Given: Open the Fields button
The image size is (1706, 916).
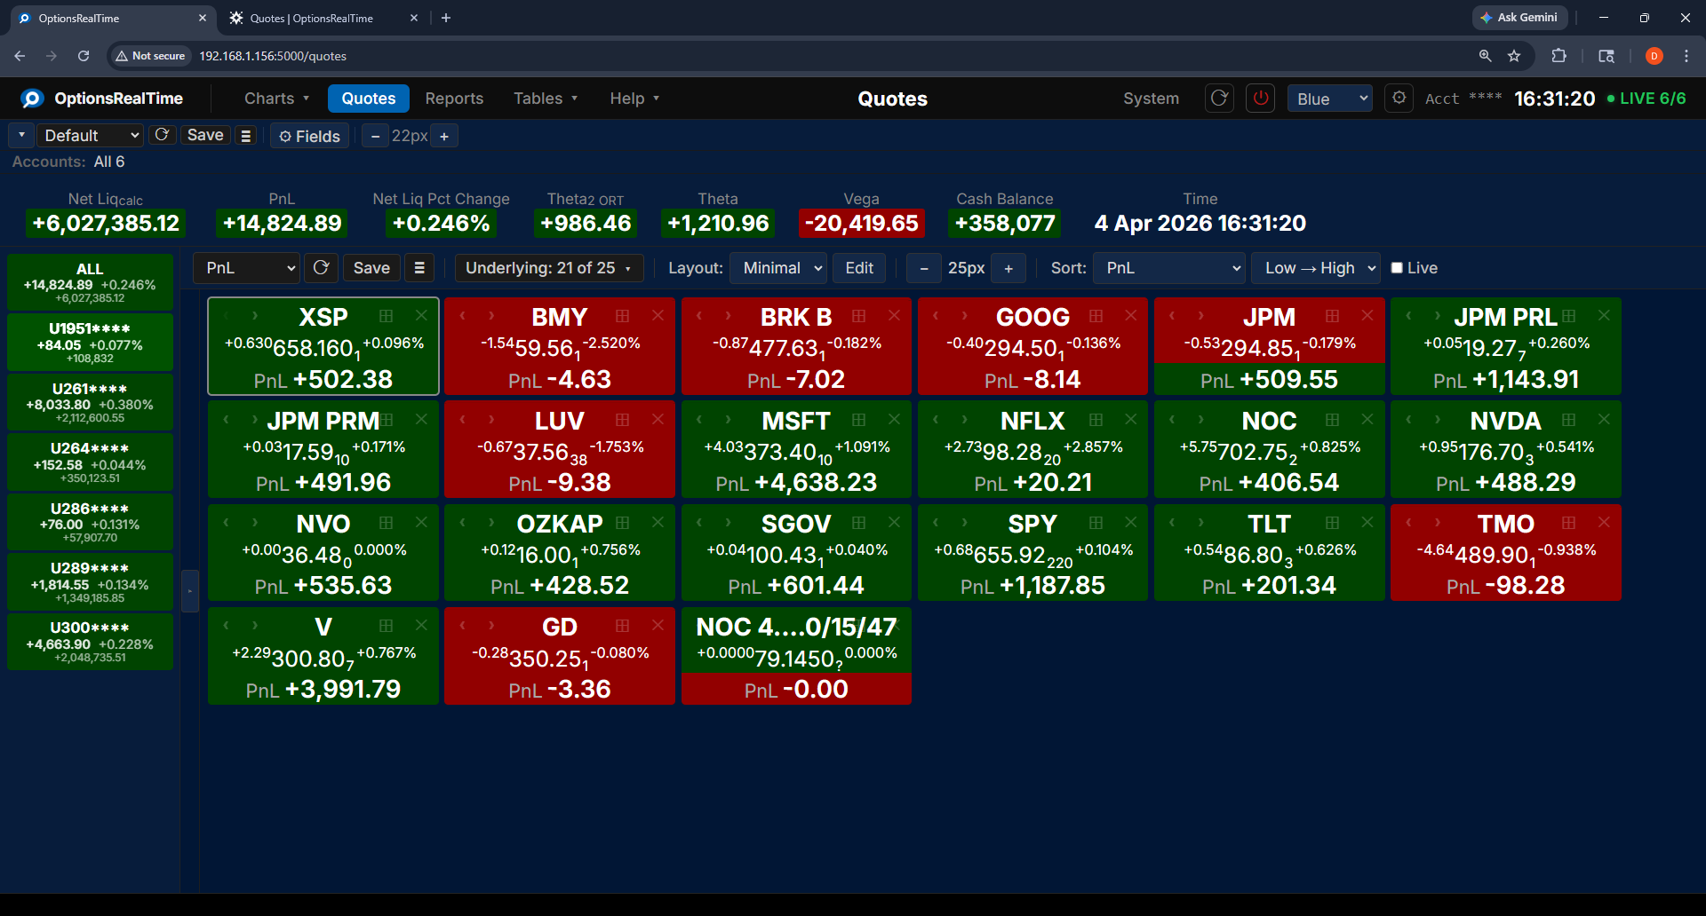Looking at the screenshot, I should (x=309, y=136).
